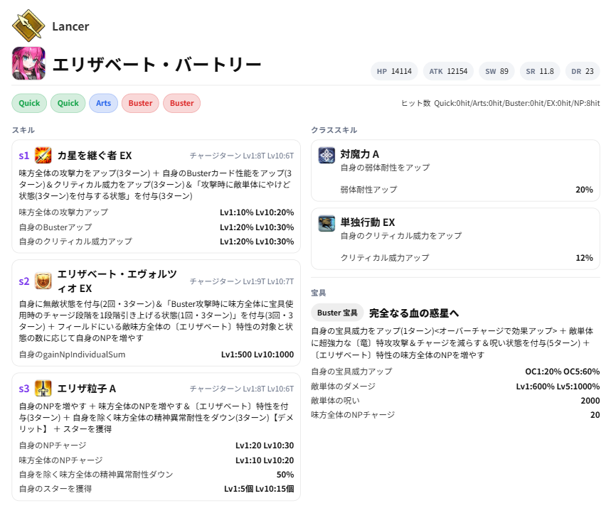
Task: Open the Elisabeth Bathory portrait thumbnail
Action: (28, 63)
